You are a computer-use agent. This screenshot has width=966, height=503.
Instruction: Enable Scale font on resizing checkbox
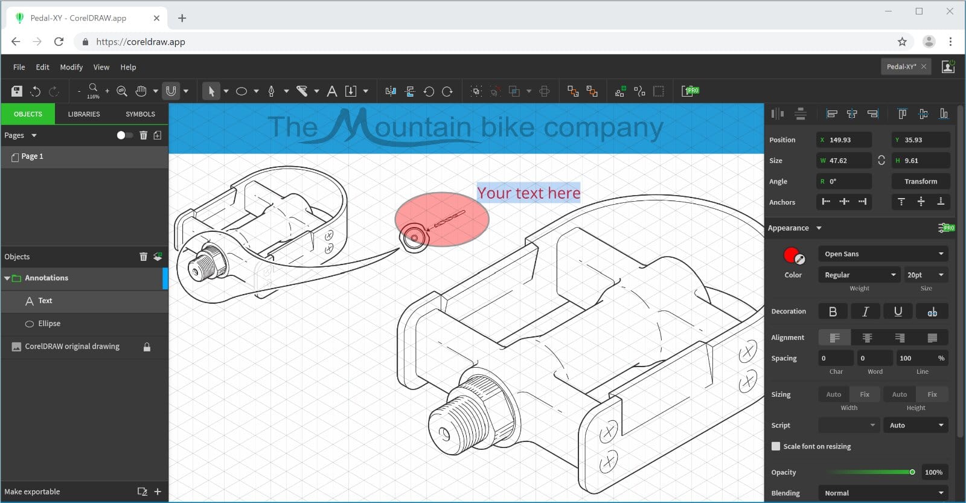point(776,446)
